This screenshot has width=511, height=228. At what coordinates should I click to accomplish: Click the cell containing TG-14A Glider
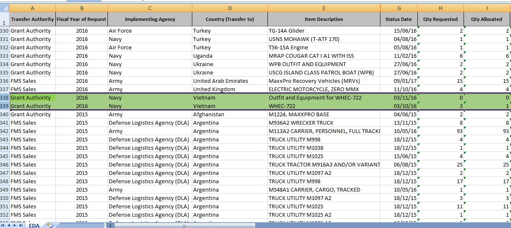pyautogui.click(x=324, y=31)
